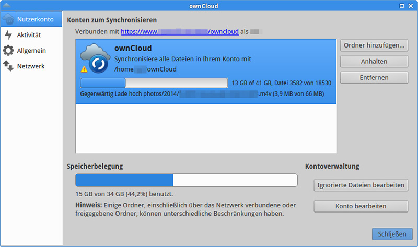Click empty area of the folder list

[206, 128]
